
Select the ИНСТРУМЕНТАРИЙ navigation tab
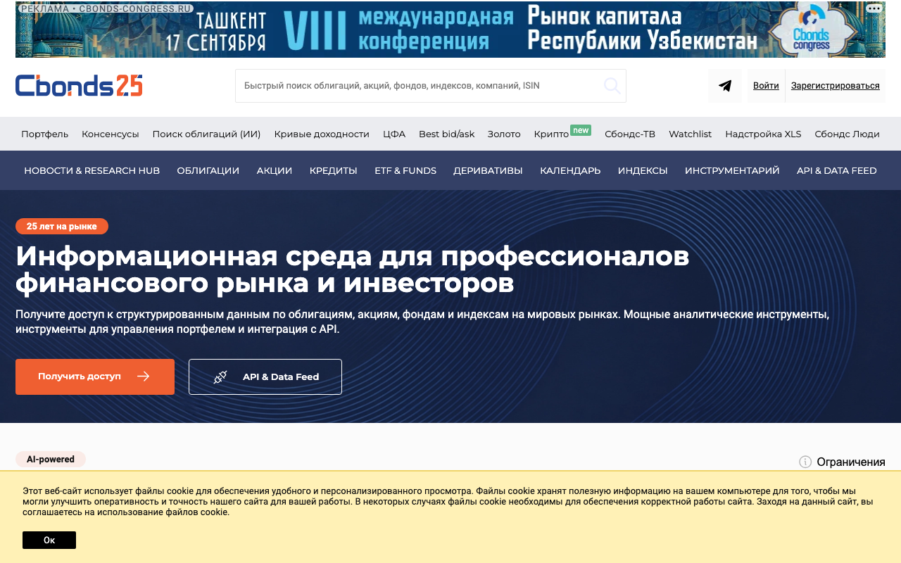pos(732,170)
